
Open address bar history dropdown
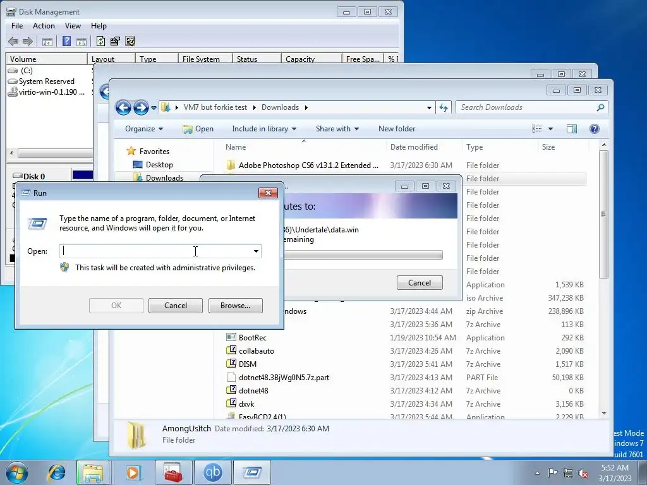429,107
